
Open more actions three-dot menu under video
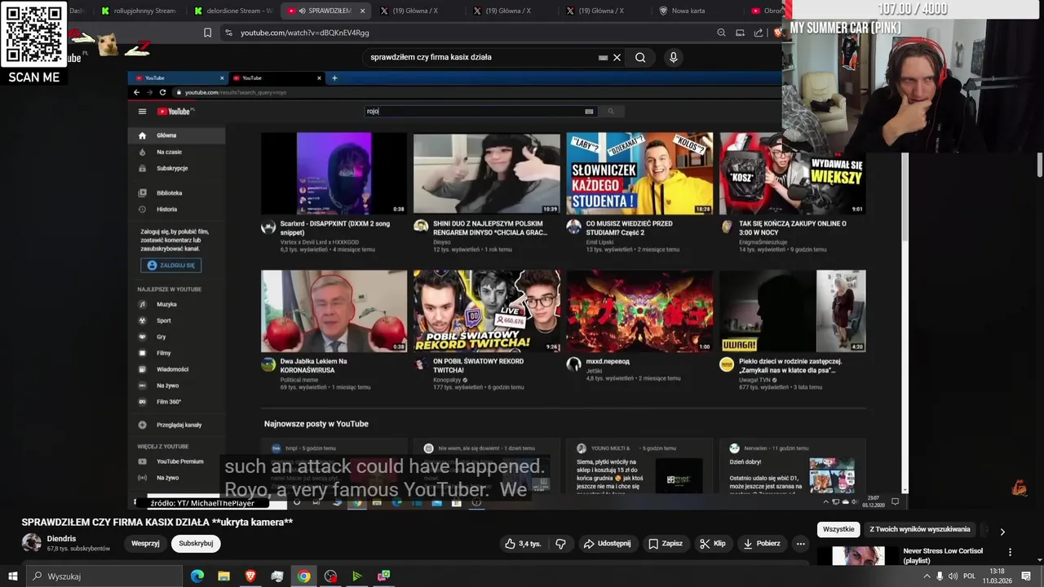pos(800,544)
